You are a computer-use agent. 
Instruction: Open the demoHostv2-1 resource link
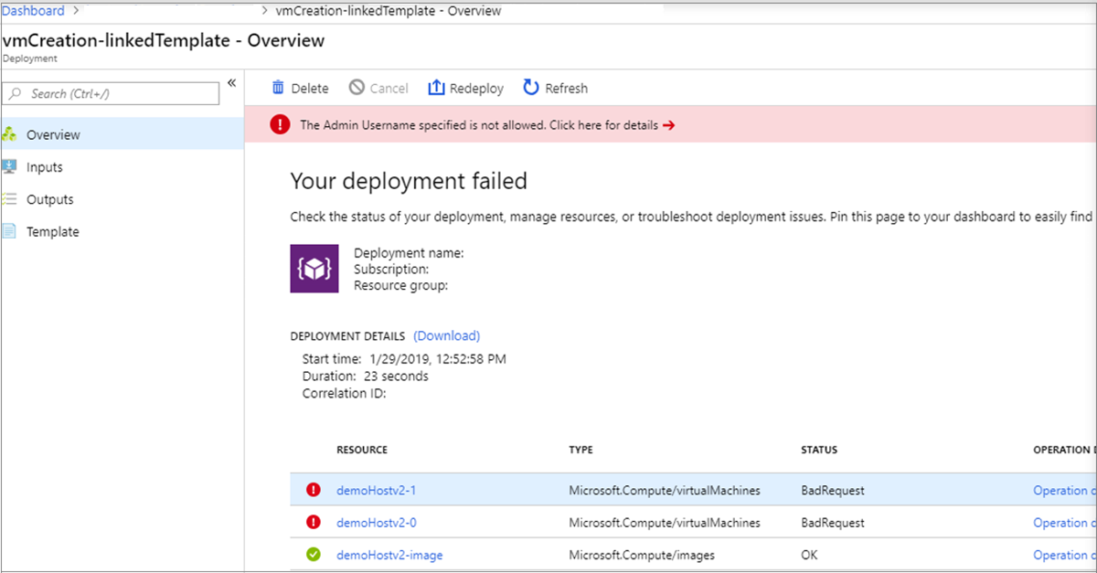coord(377,490)
